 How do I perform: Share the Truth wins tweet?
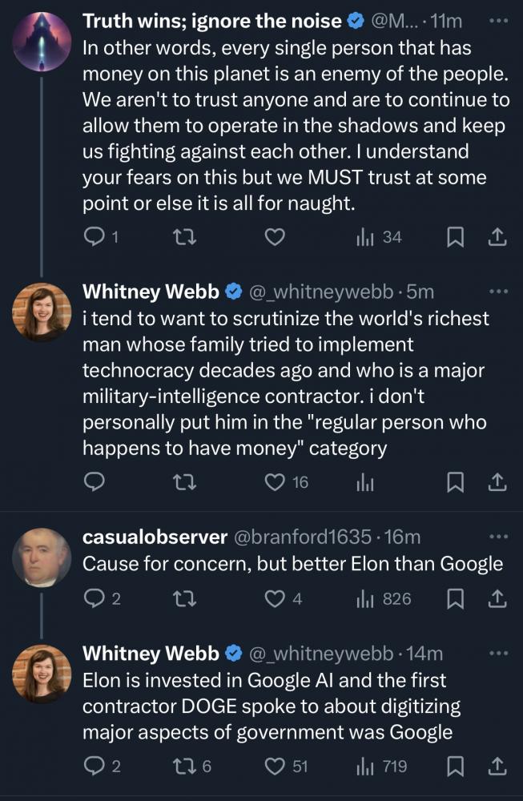click(x=497, y=237)
